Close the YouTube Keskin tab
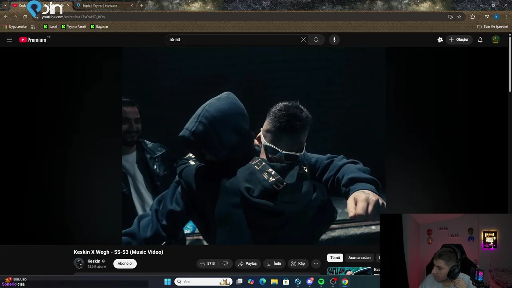This screenshot has width=512, height=288. (68, 6)
